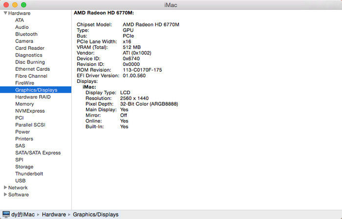Click the Type value GPU
This screenshot has width=342, height=219.
[x=128, y=30]
